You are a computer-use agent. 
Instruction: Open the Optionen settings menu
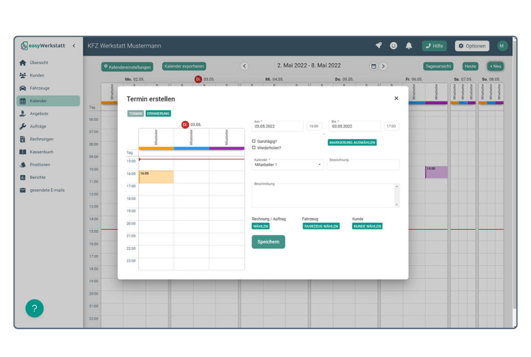click(472, 46)
